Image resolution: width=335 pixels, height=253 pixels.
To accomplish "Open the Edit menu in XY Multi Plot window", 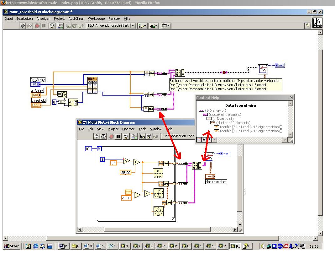I will 91,129.
